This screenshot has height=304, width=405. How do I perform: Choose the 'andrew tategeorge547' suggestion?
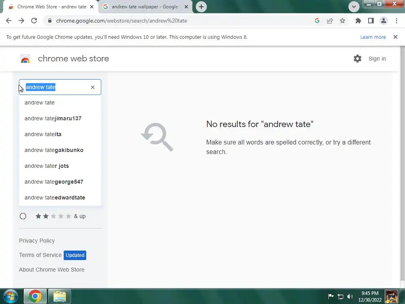(60, 182)
